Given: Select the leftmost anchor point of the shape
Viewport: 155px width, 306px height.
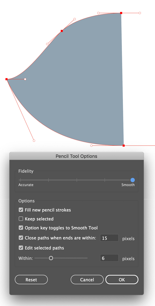Looking at the screenshot, I should (6, 79).
